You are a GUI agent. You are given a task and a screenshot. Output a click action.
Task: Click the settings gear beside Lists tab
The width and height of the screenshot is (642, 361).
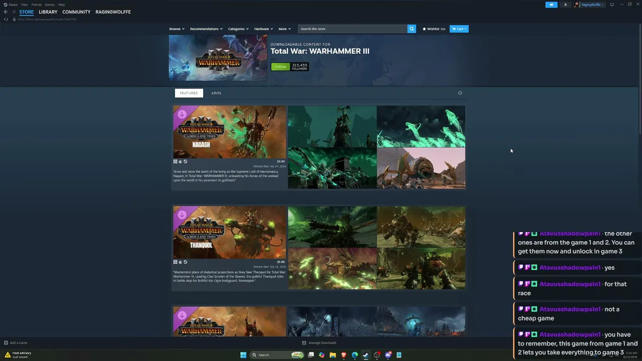[460, 93]
